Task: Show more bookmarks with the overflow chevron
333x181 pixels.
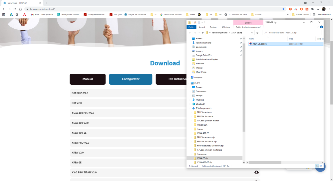Action: pyautogui.click(x=288, y=15)
